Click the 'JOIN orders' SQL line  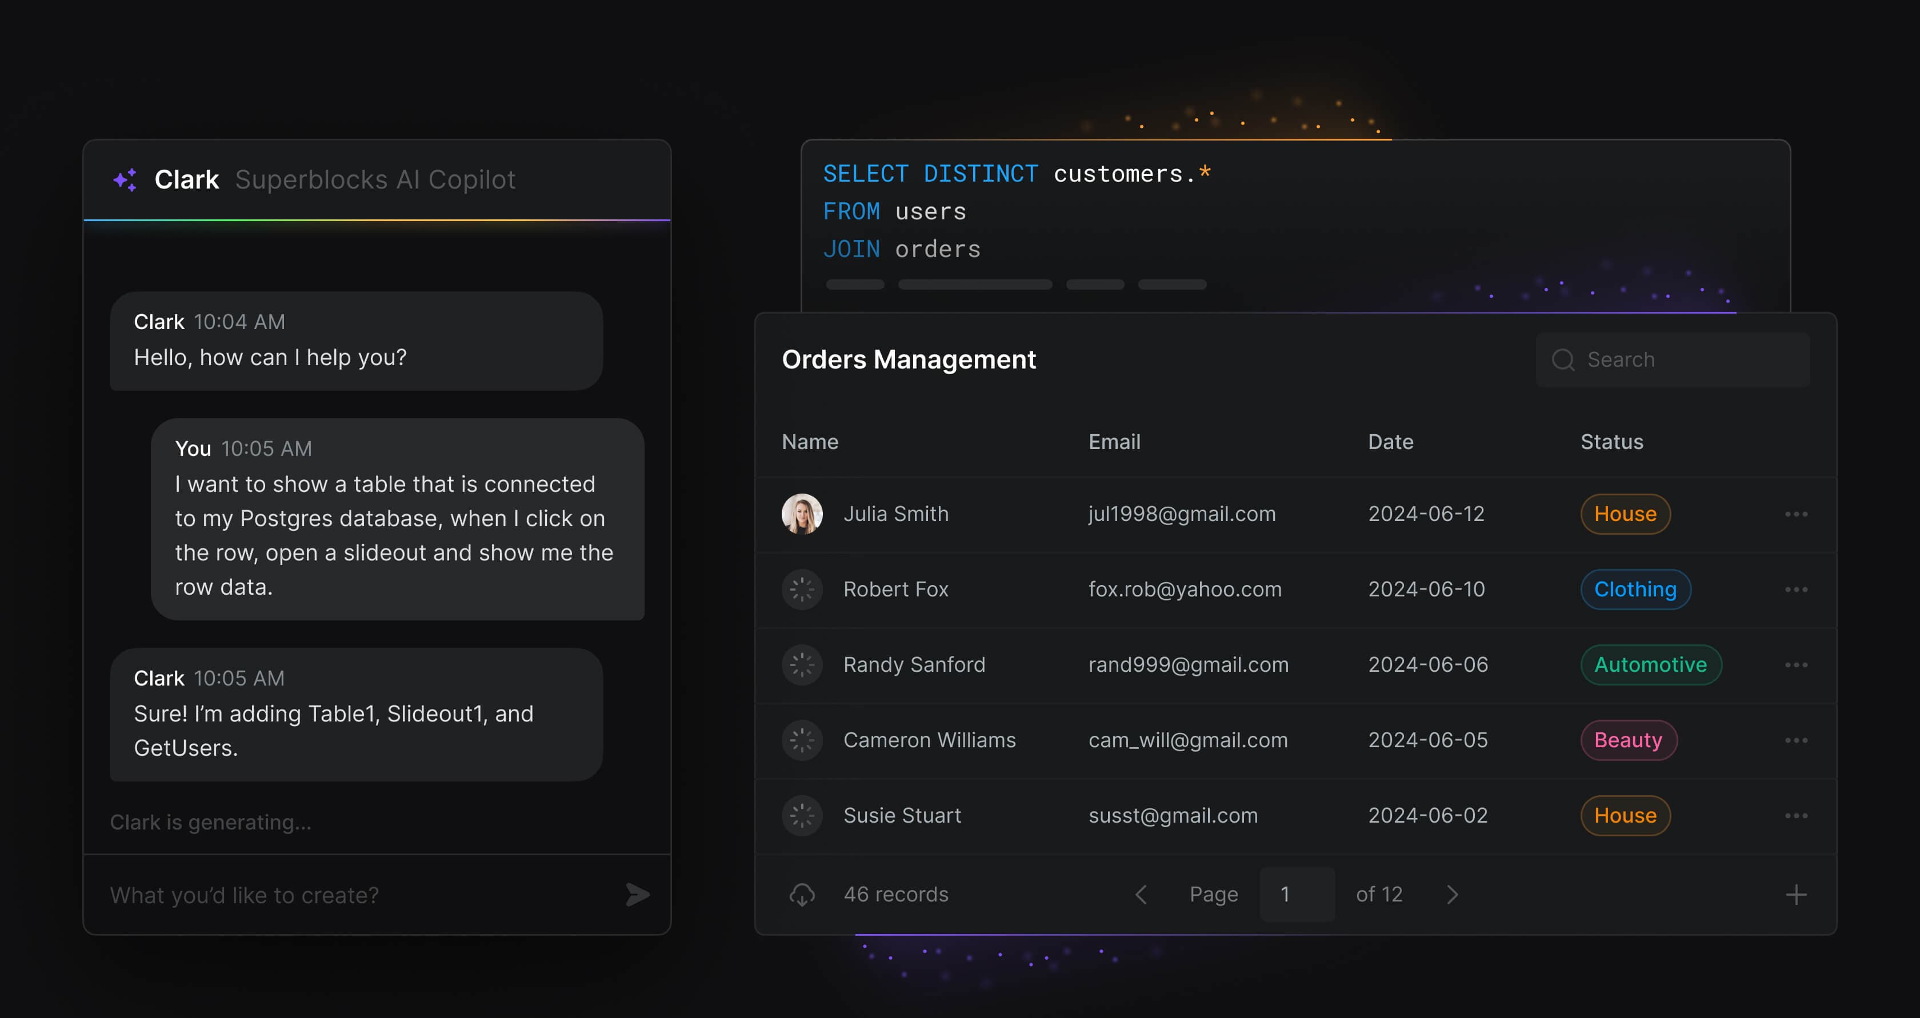tap(902, 249)
